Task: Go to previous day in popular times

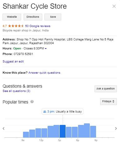Action: click(x=4, y=128)
